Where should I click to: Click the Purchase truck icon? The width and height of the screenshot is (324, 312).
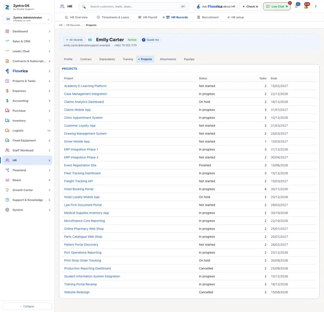(7, 111)
